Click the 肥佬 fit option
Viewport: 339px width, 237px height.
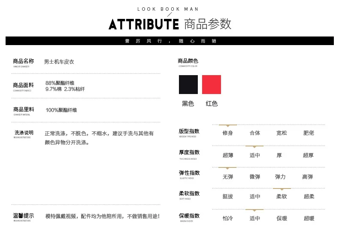click(x=309, y=133)
